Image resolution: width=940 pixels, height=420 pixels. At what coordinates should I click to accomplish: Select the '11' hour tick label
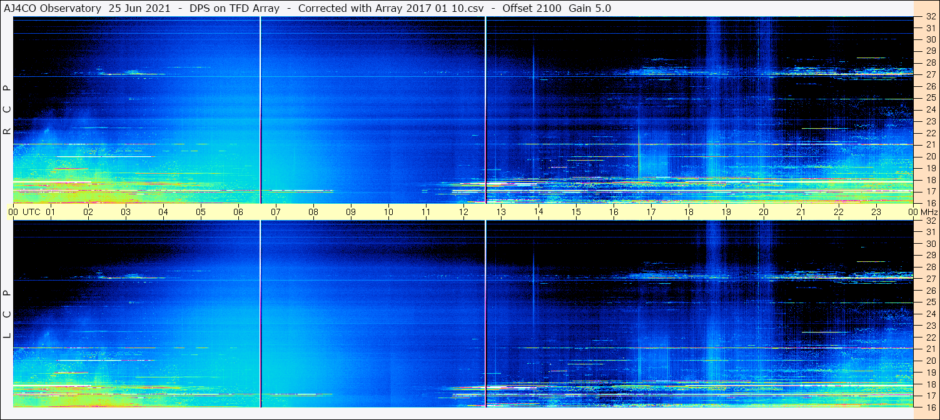coord(426,212)
